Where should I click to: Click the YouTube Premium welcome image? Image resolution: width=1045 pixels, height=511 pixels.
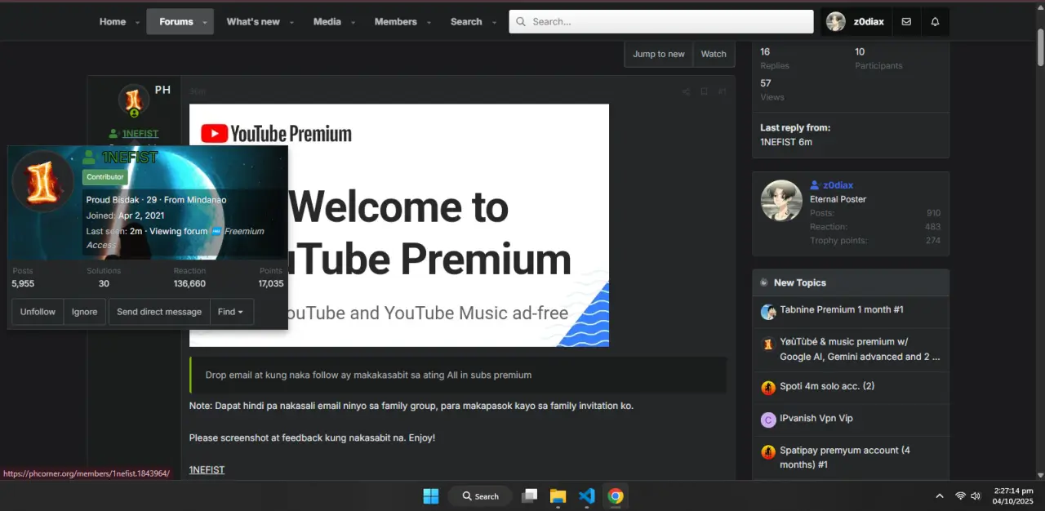(x=399, y=225)
